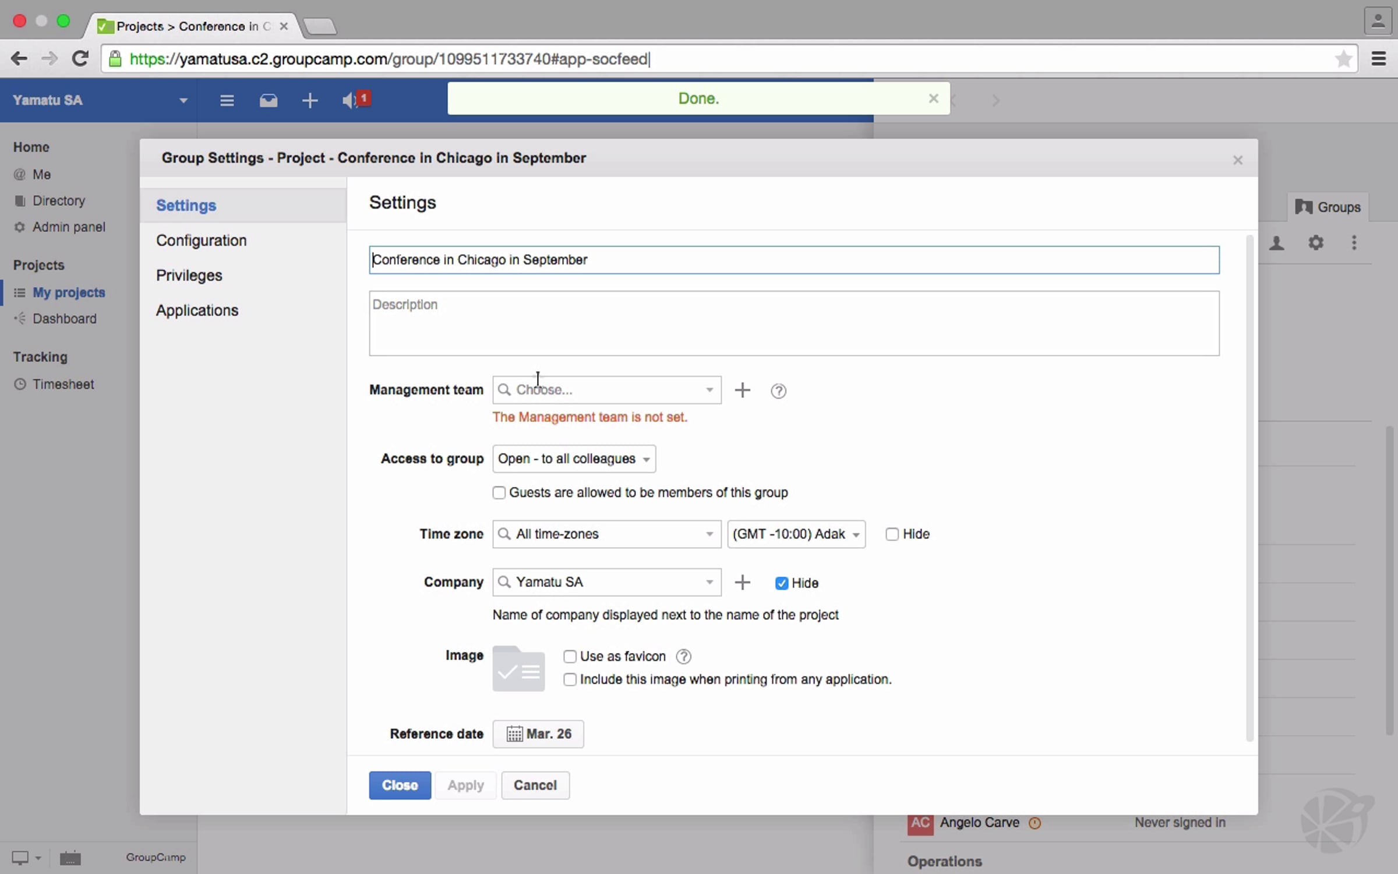Screen dimensions: 1398x874
Task: Toggle Hide checkbox next to Company
Action: 782,583
